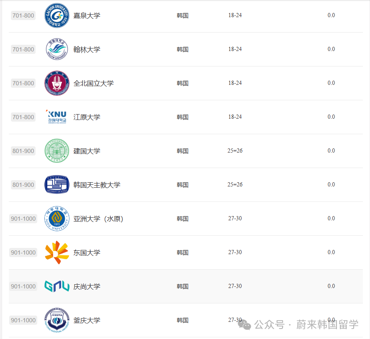Open the 建国大学 link
The height and width of the screenshot is (339, 370).
[87, 151]
